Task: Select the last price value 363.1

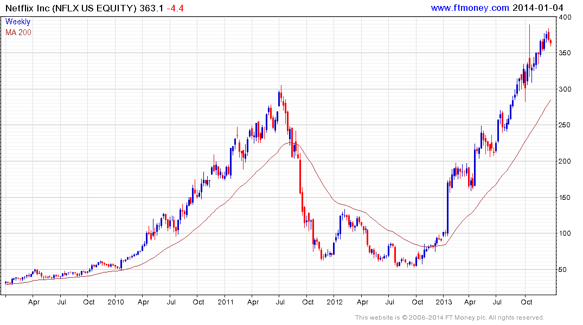Action: [x=151, y=8]
